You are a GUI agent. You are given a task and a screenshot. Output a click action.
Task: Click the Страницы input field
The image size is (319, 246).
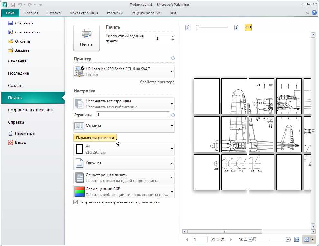click(133, 115)
